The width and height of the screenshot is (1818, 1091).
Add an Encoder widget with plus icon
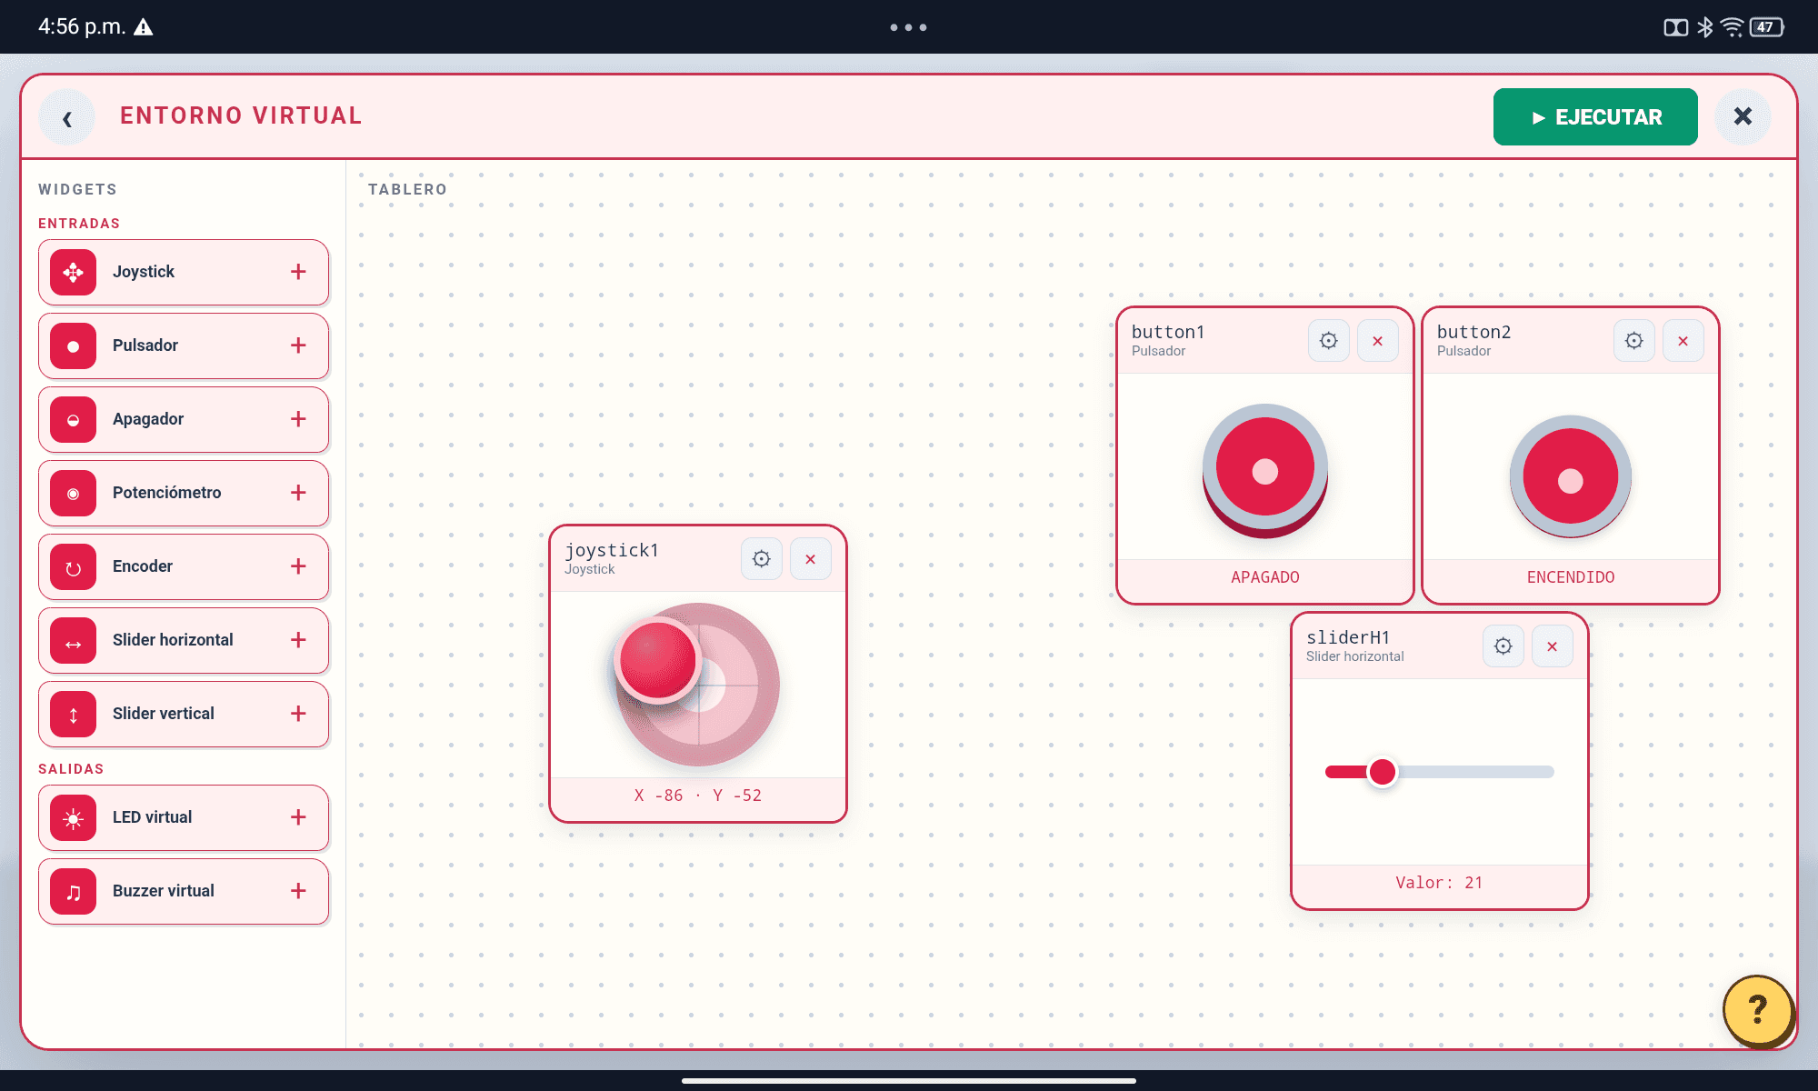click(298, 566)
